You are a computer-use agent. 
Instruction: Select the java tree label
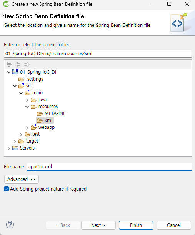click(x=42, y=100)
